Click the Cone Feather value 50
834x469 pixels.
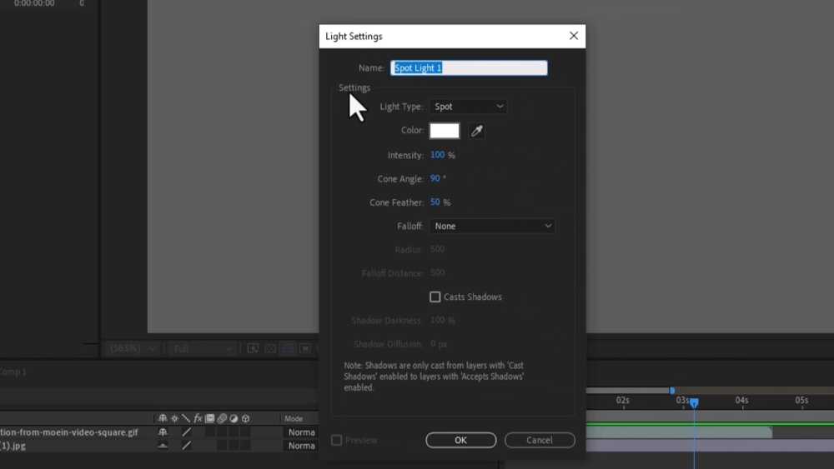point(435,202)
